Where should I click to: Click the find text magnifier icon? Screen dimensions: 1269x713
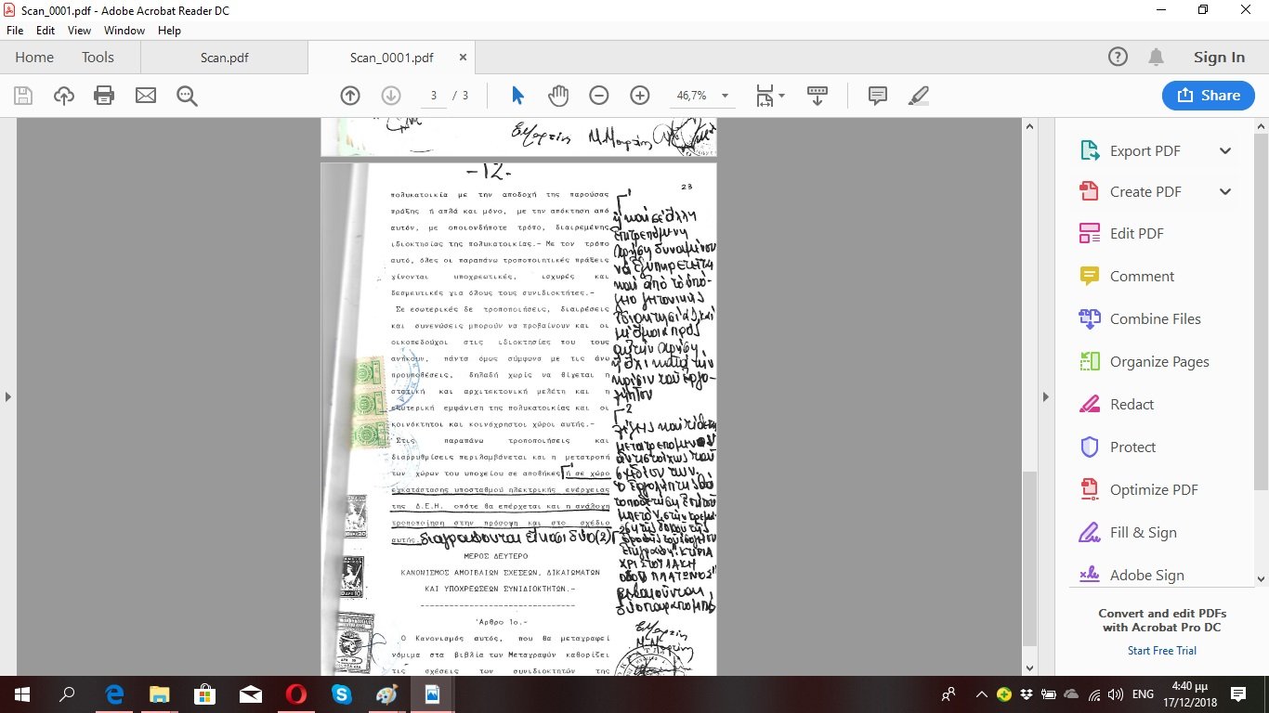187,96
